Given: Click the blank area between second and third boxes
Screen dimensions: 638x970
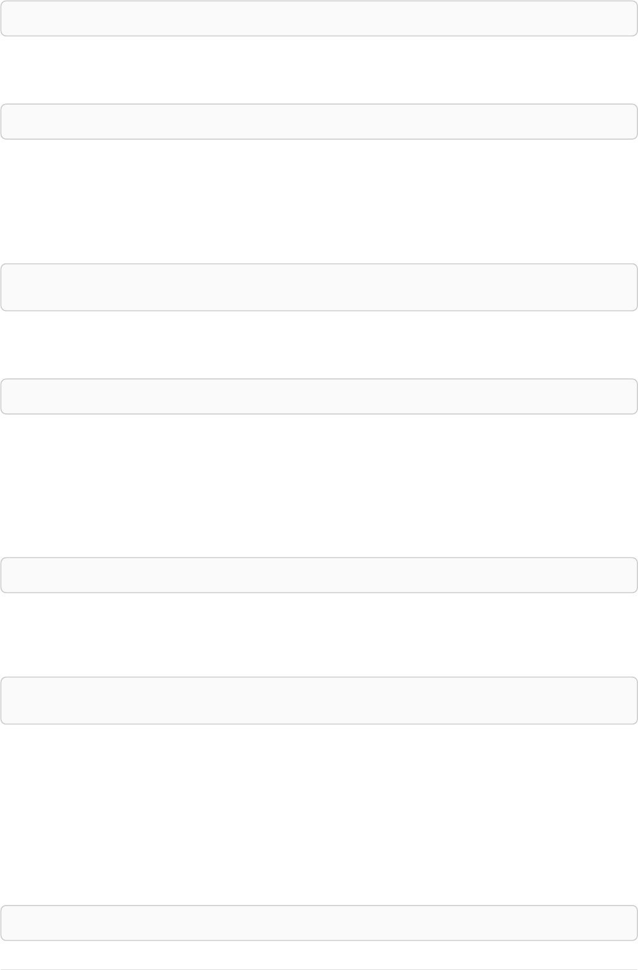Looking at the screenshot, I should (319, 202).
